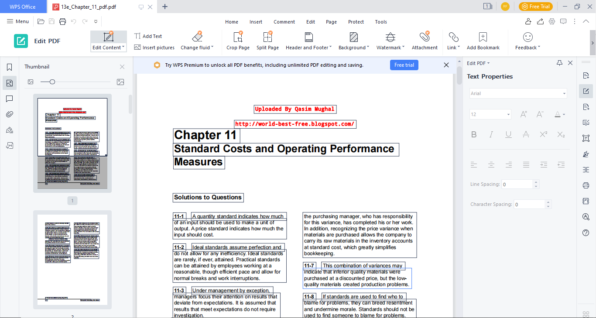The width and height of the screenshot is (596, 318).
Task: Toggle bold formatting in Text Properties
Action: coord(474,134)
